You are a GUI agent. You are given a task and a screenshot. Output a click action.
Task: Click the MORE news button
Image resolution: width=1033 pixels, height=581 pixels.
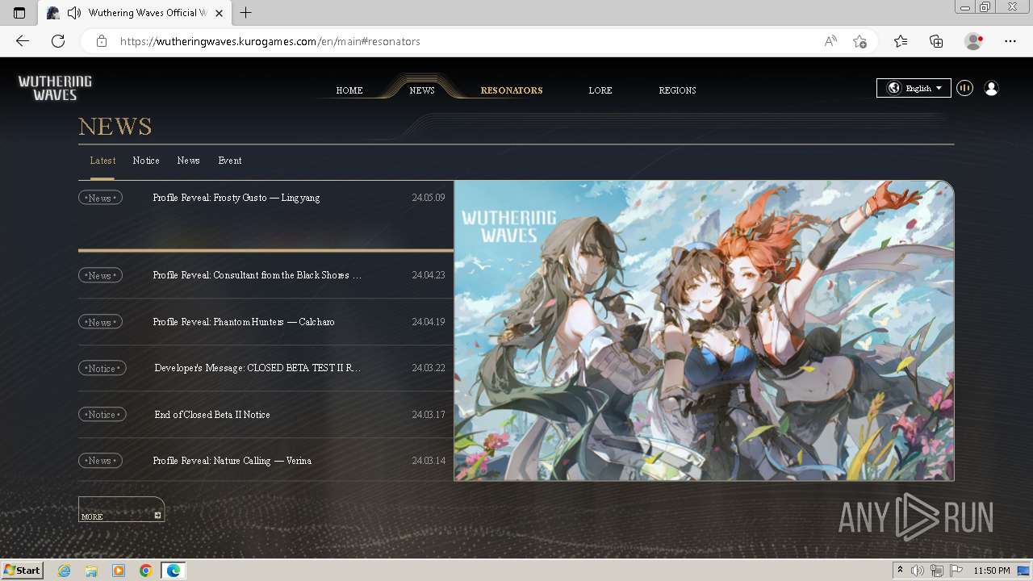point(121,509)
